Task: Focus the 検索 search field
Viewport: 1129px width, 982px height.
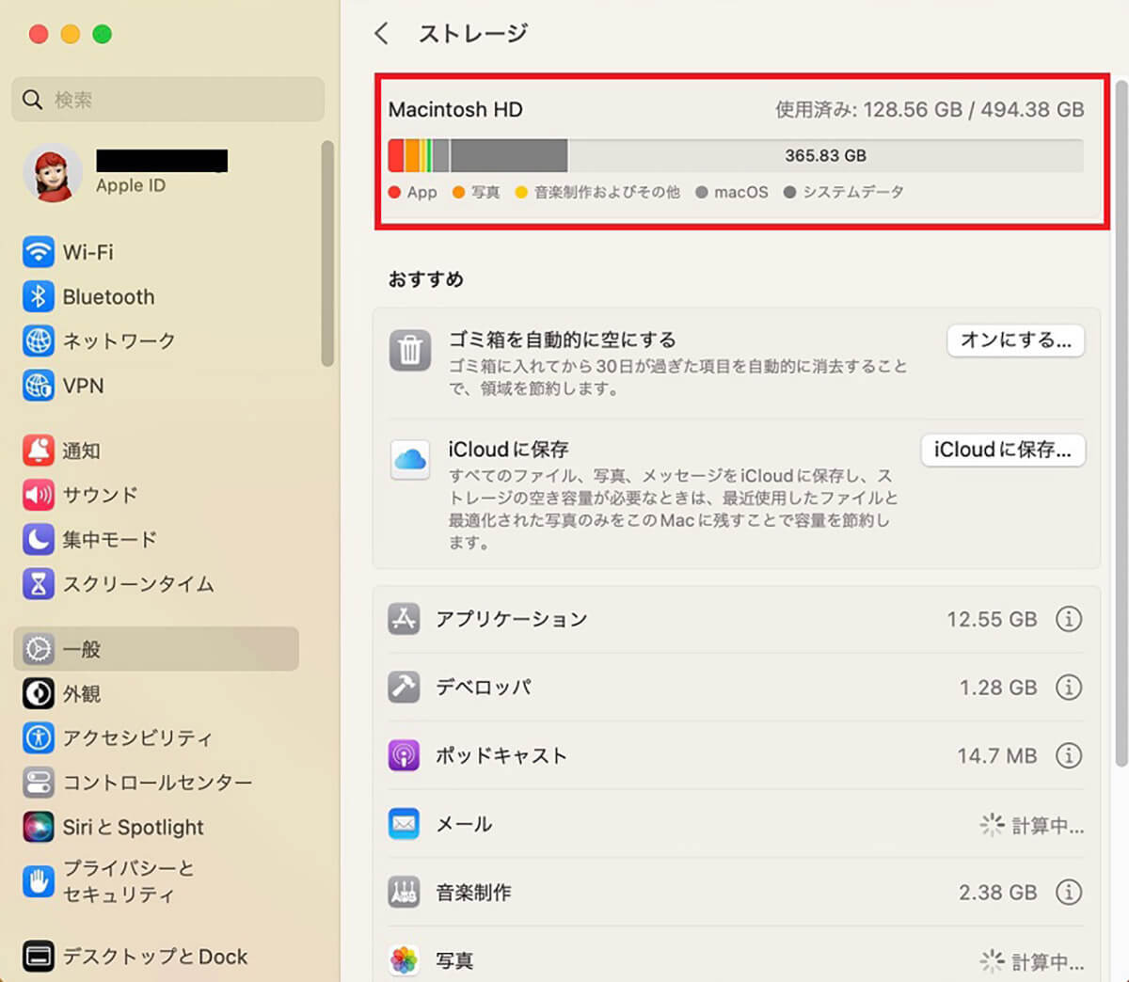Action: click(168, 99)
